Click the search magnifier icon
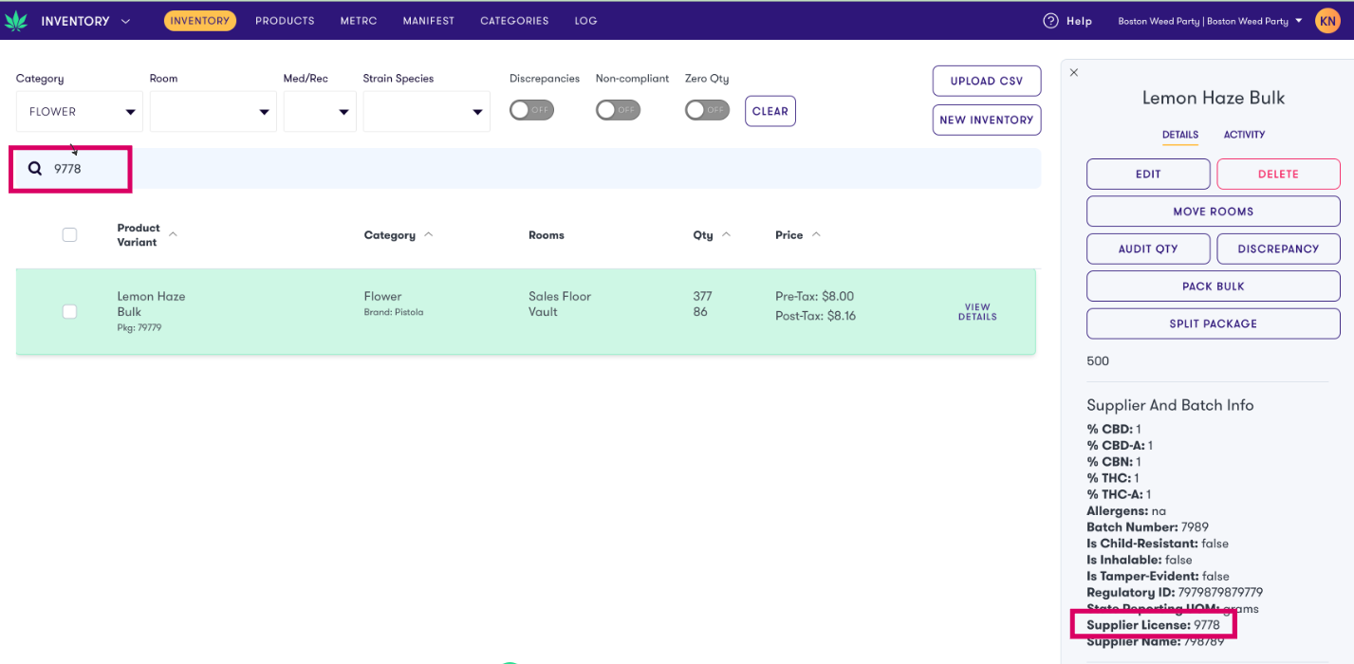Viewport: 1354px width, 664px height. pos(35,169)
